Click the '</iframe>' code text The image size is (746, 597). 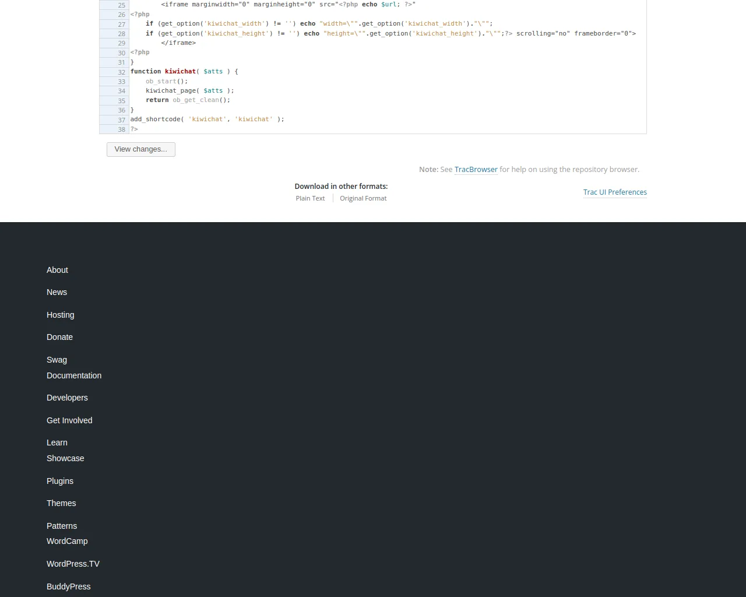point(178,43)
